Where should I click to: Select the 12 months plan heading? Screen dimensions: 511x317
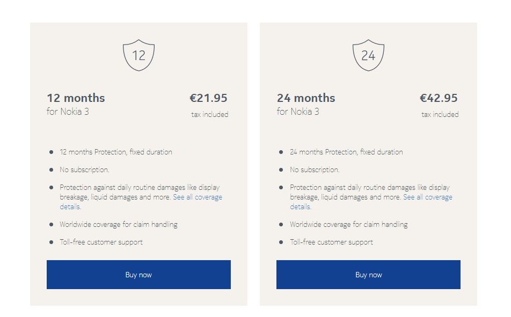[76, 98]
